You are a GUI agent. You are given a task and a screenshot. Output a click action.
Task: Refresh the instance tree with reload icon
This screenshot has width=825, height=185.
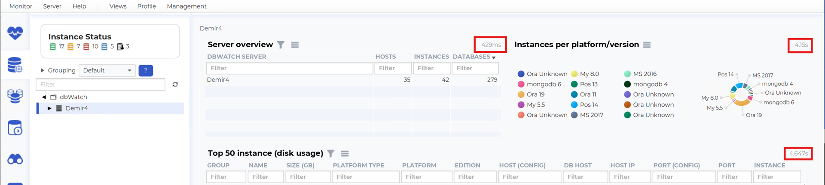pyautogui.click(x=175, y=84)
